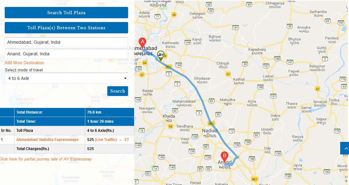
Task: Click the ET link in toll row
Action: [127, 140]
